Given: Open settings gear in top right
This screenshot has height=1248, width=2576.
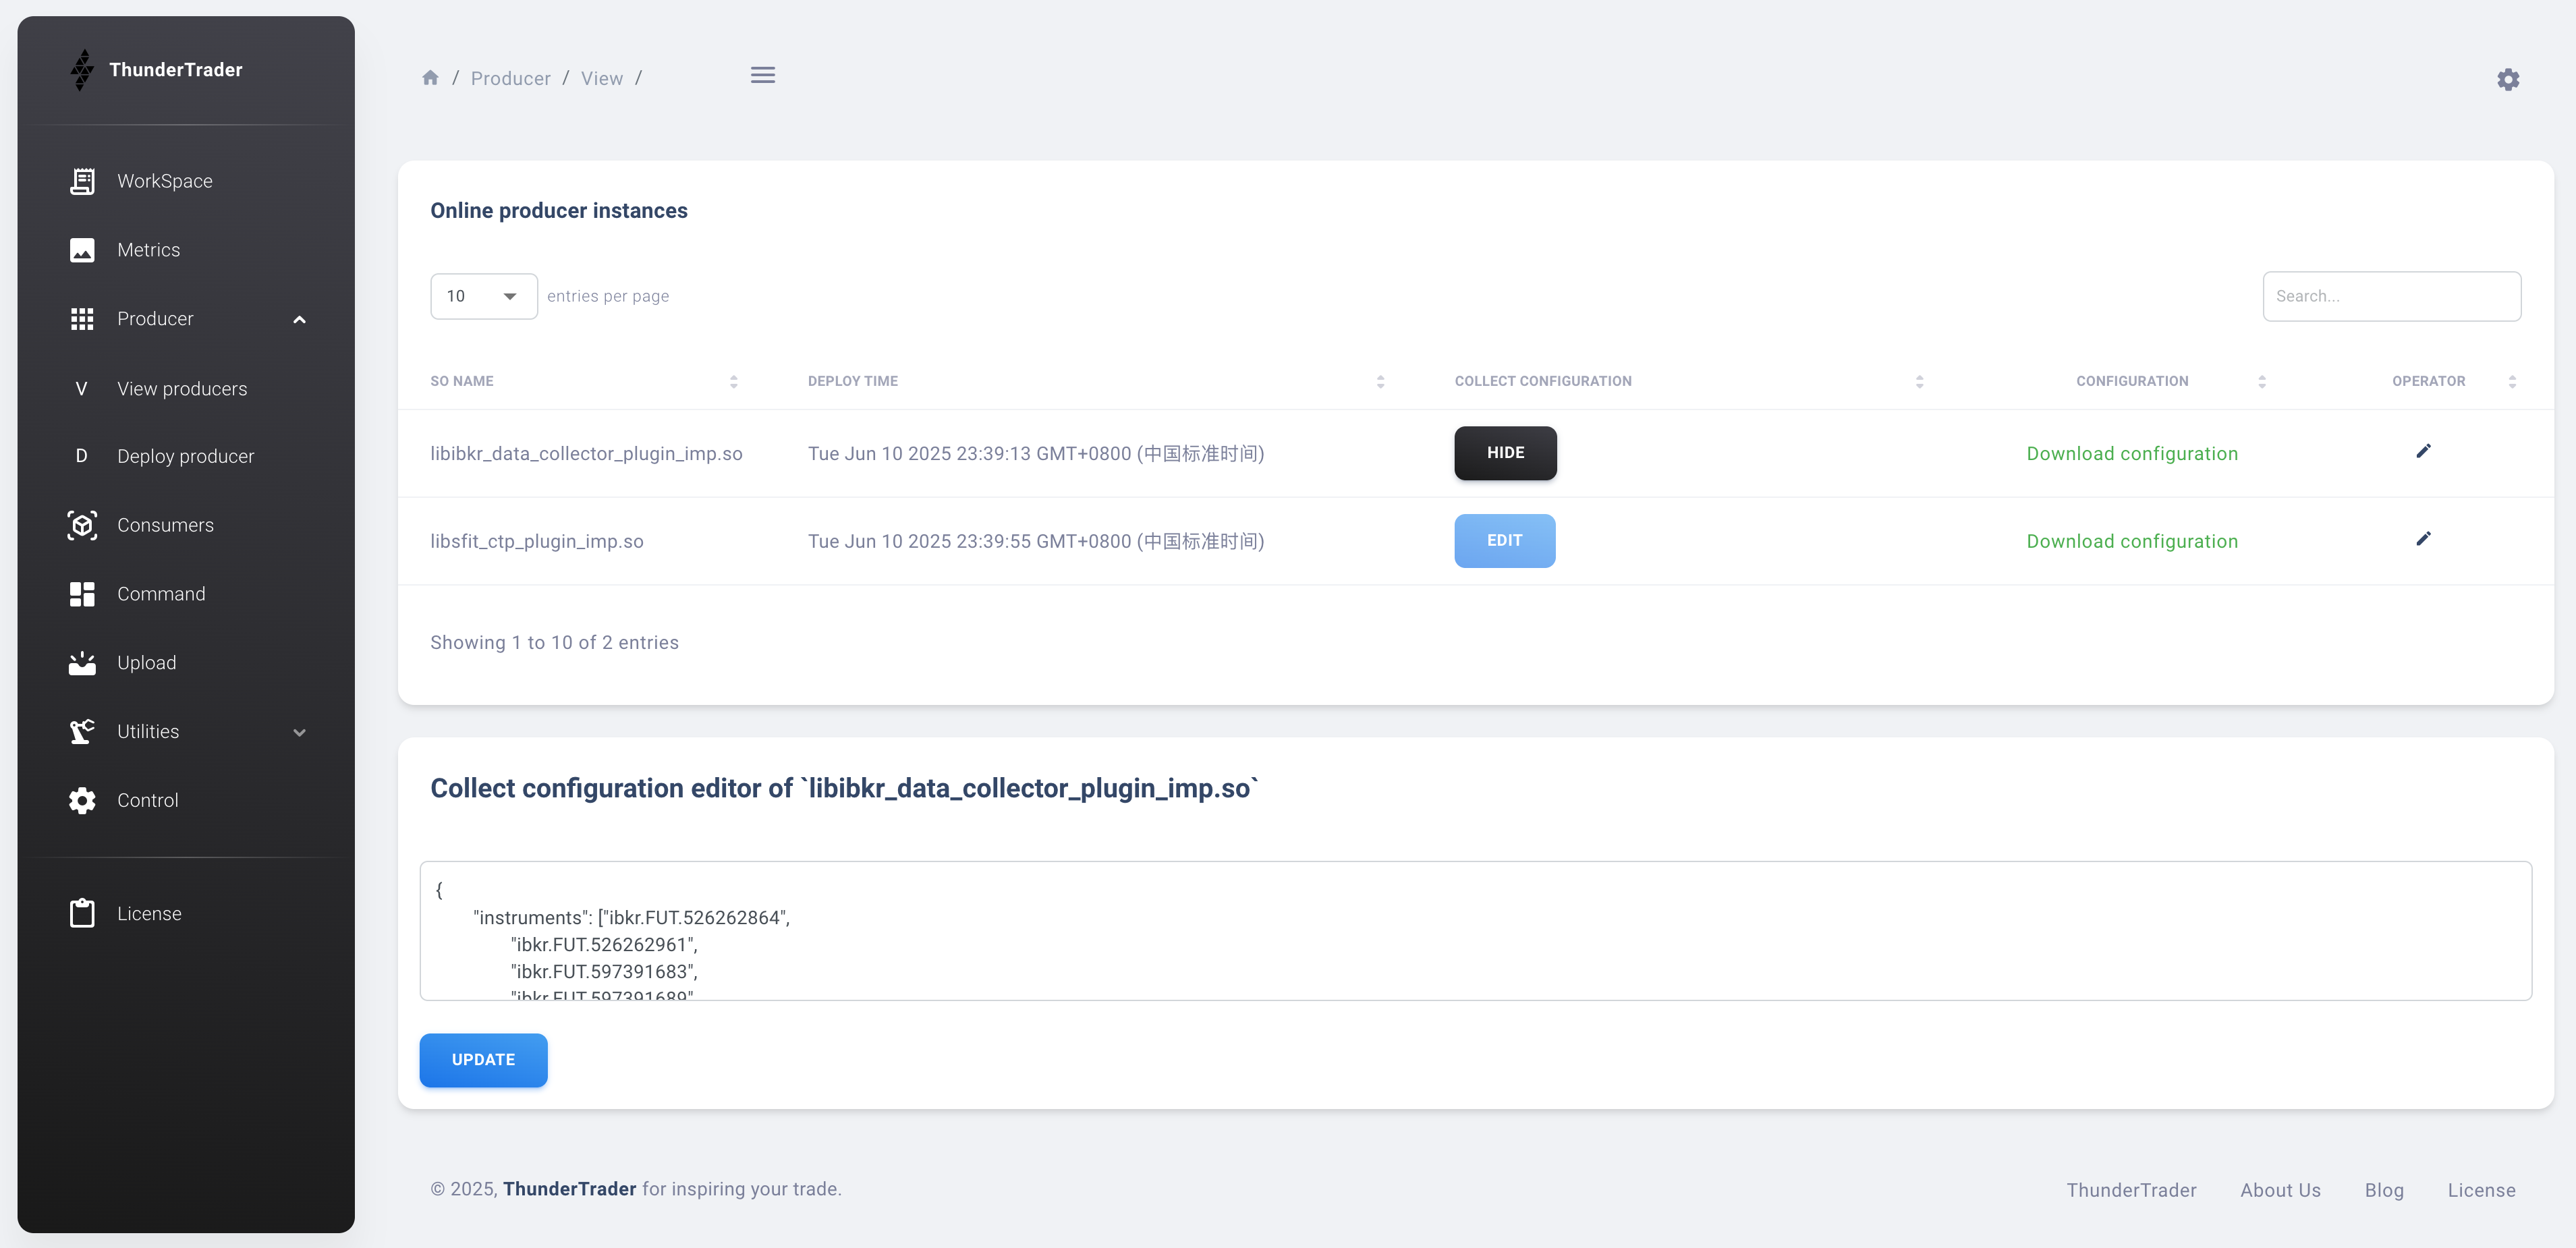Looking at the screenshot, I should pos(2508,79).
